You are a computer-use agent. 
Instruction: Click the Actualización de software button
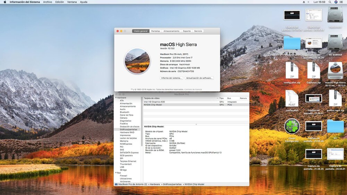click(199, 78)
